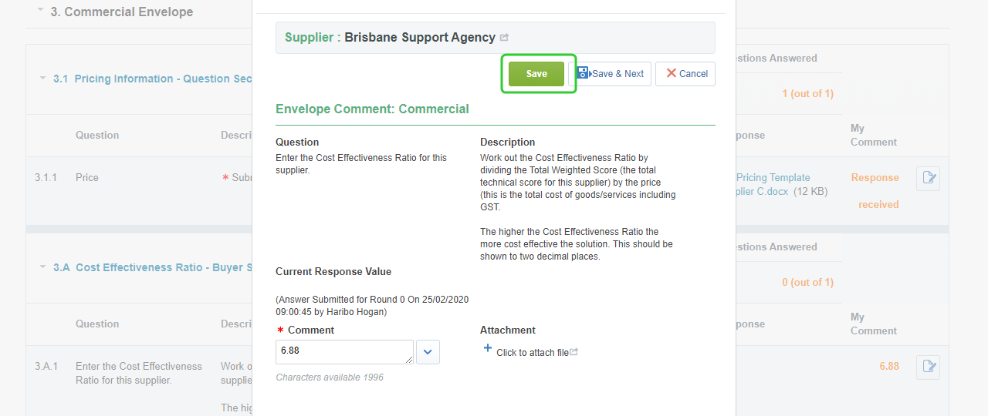Viewport: 988px width, 416px height.
Task: Open external link icon beside Brisbane Support Agency
Action: 505,38
